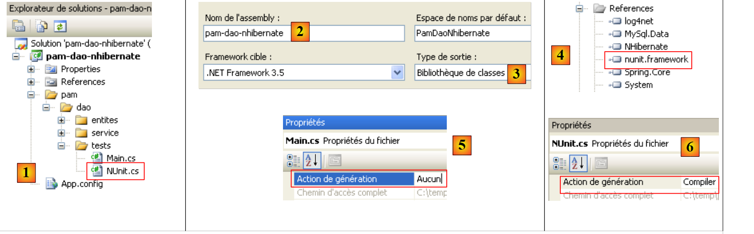Expand the Properties node in solution tree

tap(31, 69)
